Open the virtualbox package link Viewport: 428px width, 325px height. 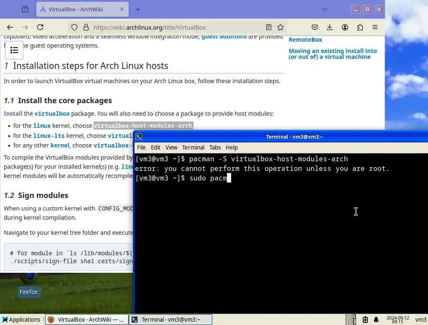[x=52, y=114]
